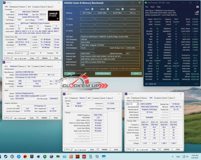201x160 pixels.
Task: Click the ZenTimings green taskbar icon
Action: [45, 156]
